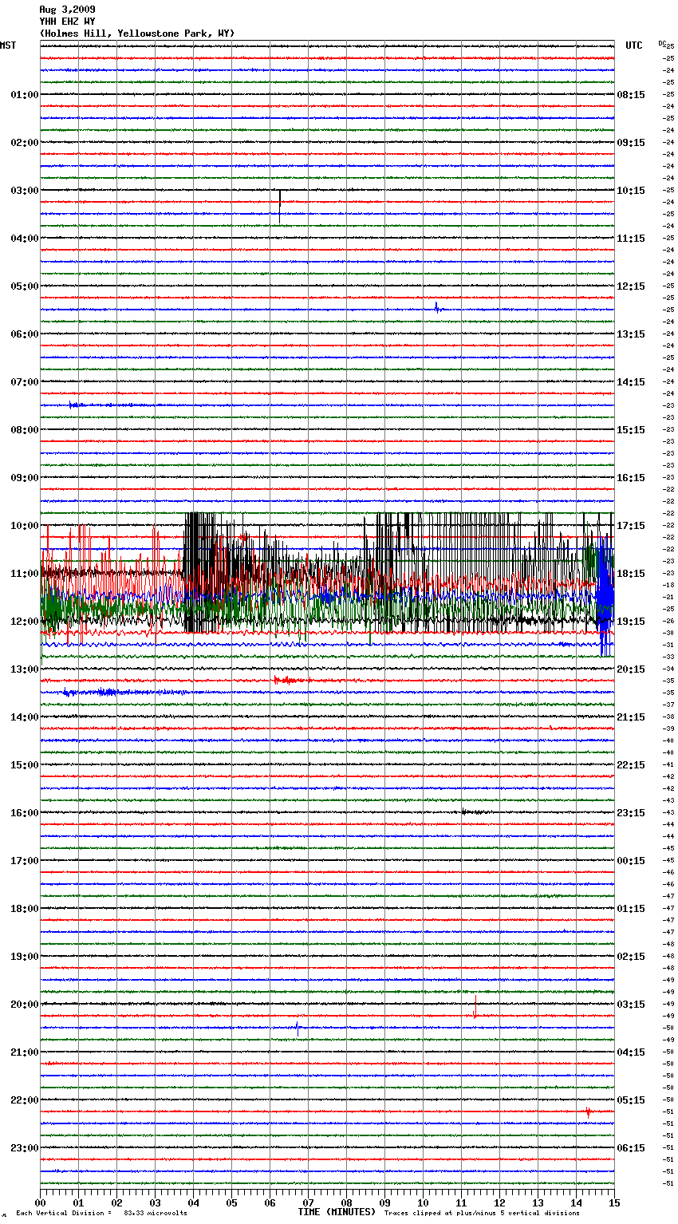
Task: Click the 18:00 MST time label
Action: [25, 909]
